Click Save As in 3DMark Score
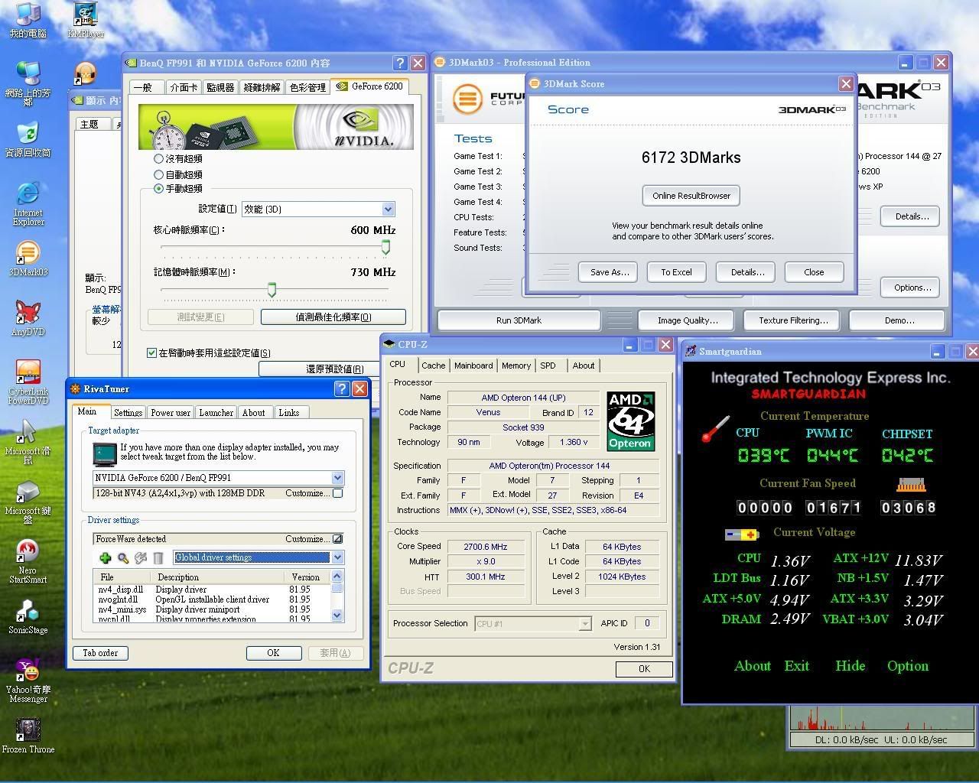 (609, 272)
